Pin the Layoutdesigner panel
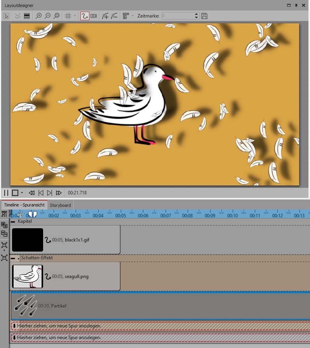 (296, 5)
